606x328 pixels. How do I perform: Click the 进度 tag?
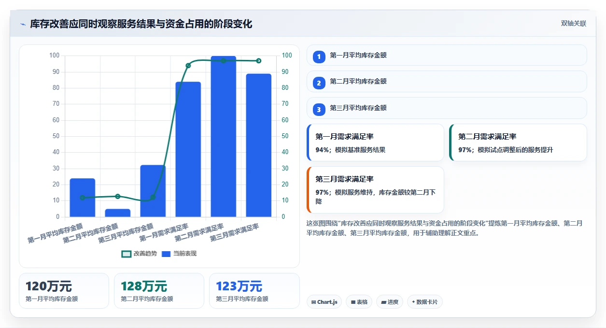[x=390, y=302]
